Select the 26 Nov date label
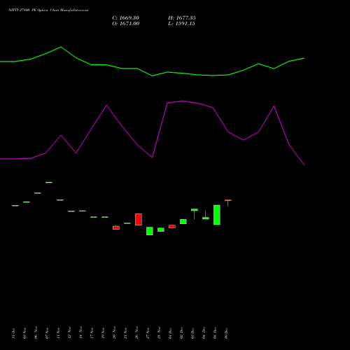 coord(136,333)
